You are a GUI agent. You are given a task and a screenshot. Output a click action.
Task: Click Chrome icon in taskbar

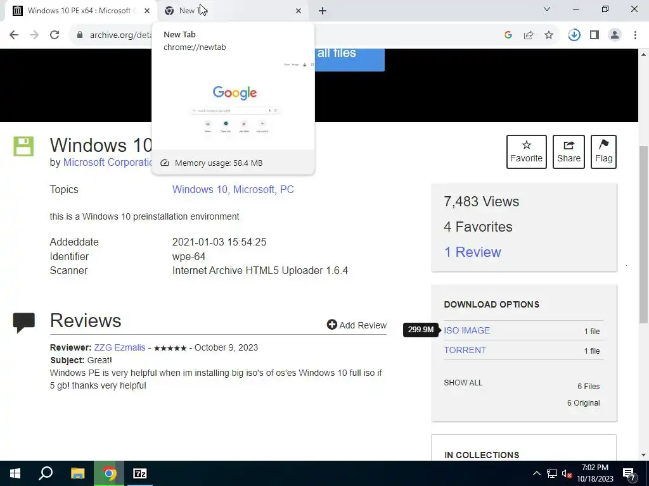tap(109, 473)
